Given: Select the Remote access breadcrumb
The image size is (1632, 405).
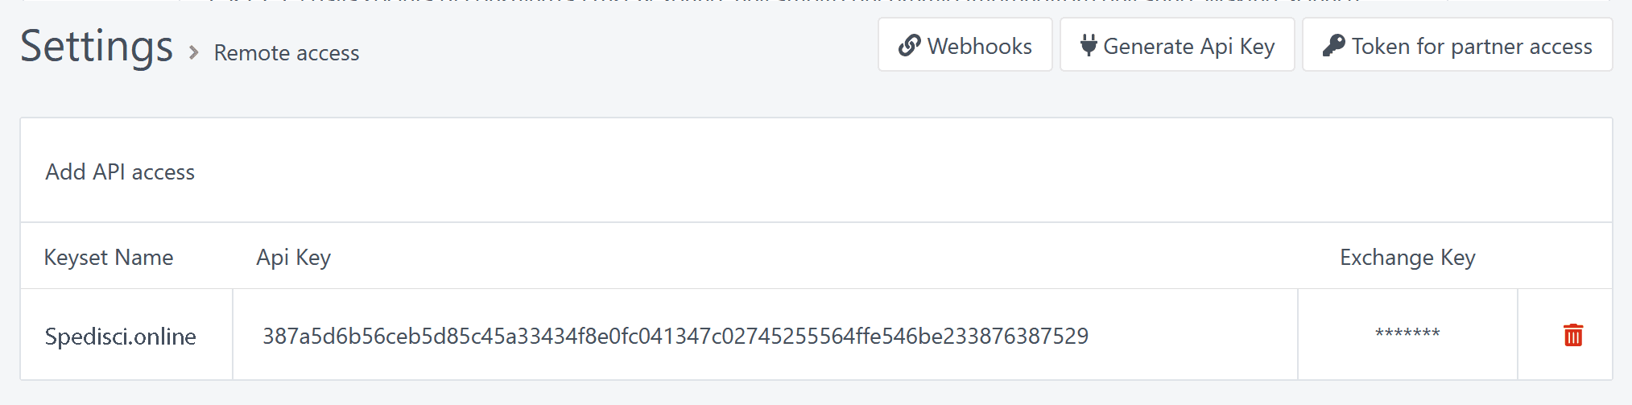Looking at the screenshot, I should click(287, 53).
